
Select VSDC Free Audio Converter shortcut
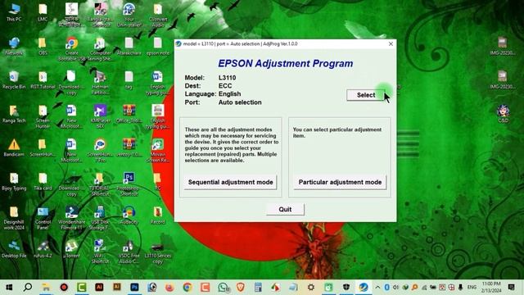point(129,252)
